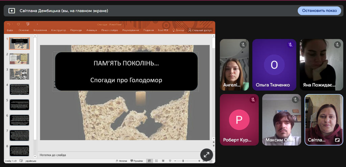Click muted microphone icon on Роберт tile
Image resolution: width=346 pixels, height=167 pixels.
click(253, 100)
